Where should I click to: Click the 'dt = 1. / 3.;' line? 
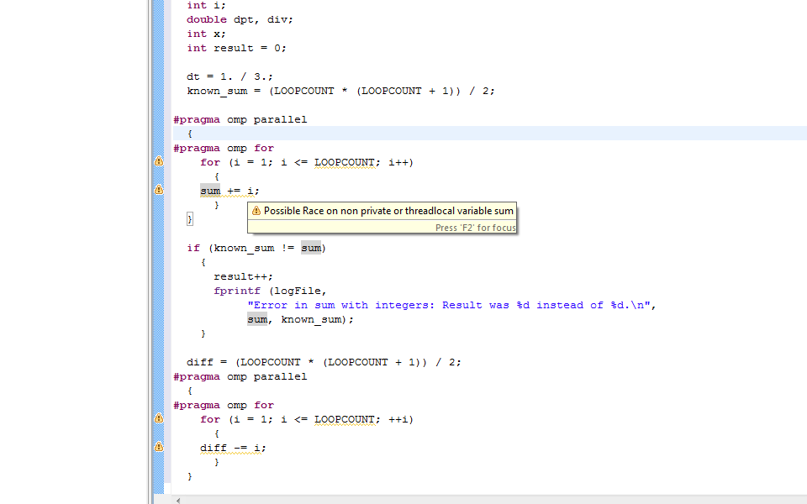pyautogui.click(x=229, y=76)
